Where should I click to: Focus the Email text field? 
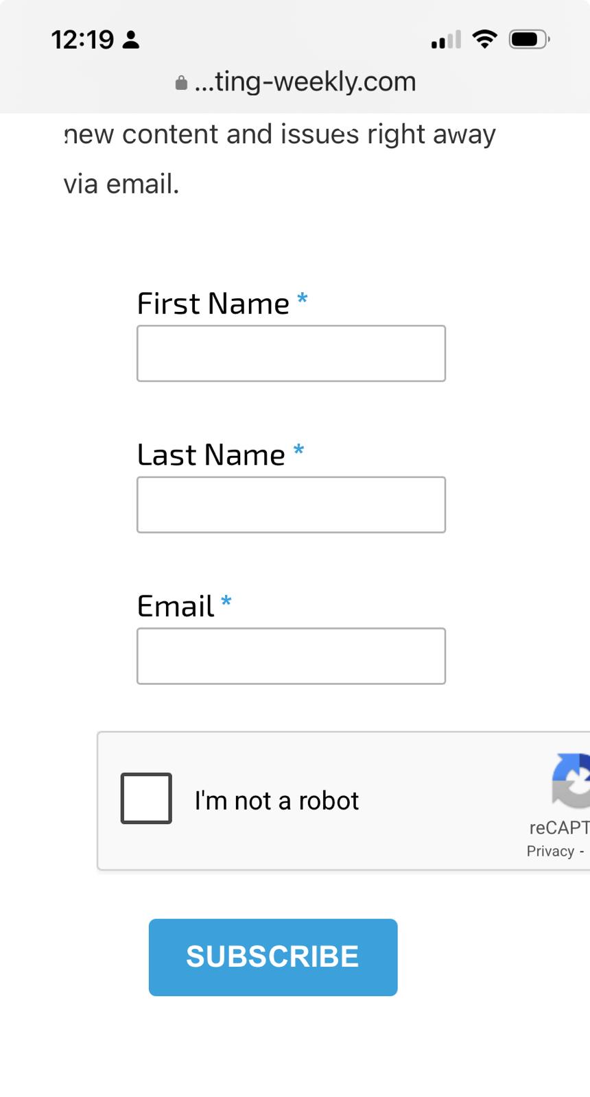click(x=291, y=656)
